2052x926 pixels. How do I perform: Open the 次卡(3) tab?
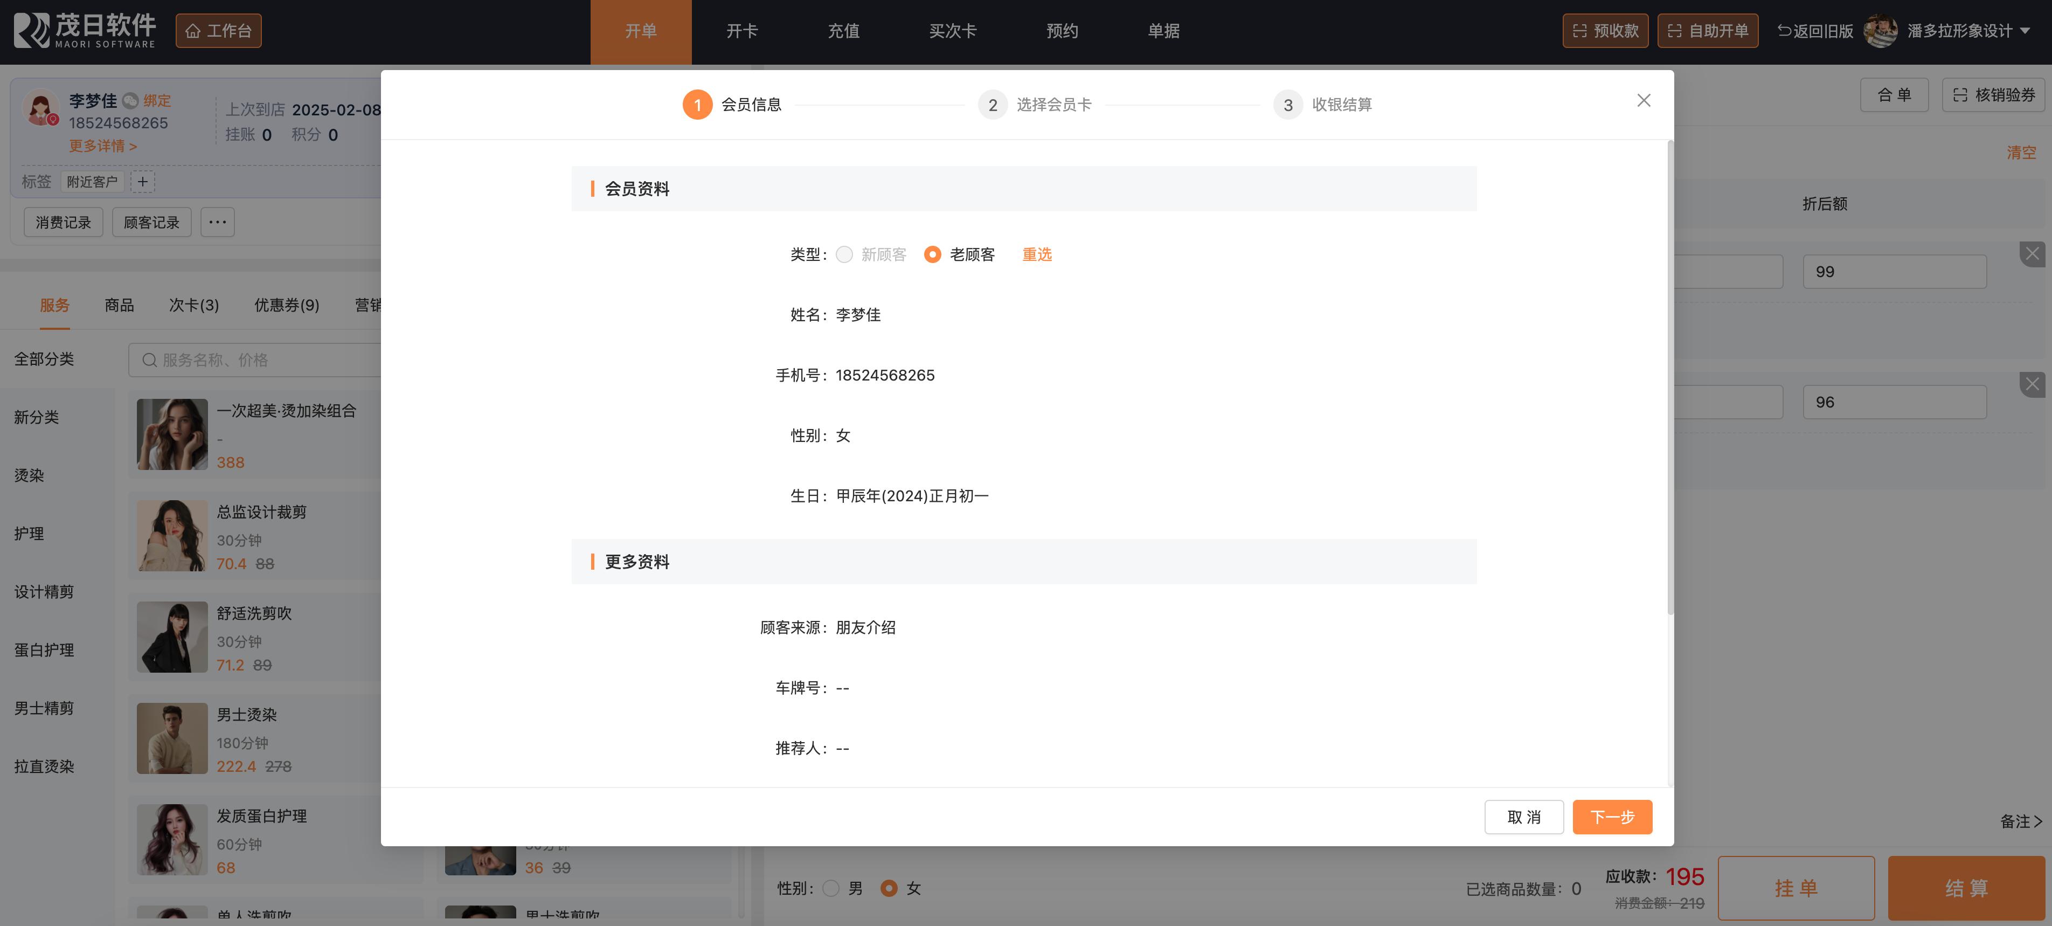click(x=193, y=305)
